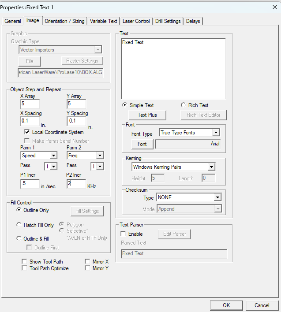Click the X Spacing input field
The width and height of the screenshot is (281, 312).
(30, 121)
